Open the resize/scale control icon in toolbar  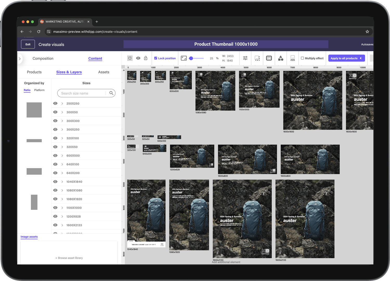[184, 58]
